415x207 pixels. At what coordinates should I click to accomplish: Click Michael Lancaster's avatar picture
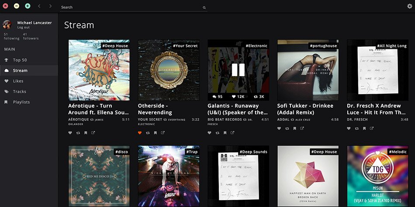[x=7, y=24]
